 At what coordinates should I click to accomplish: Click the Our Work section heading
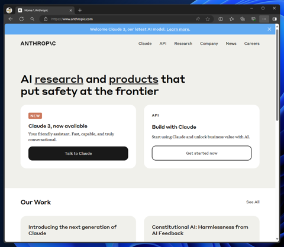tap(35, 202)
